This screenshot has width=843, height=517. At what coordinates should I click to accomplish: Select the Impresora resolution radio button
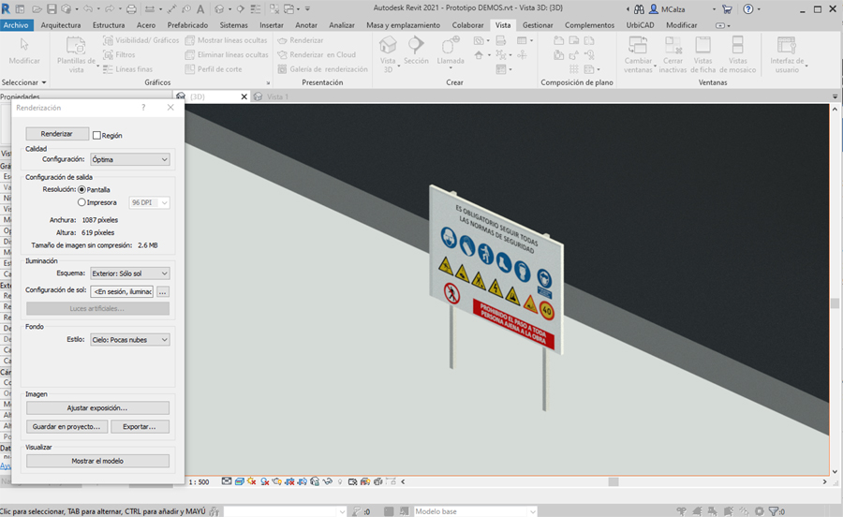[x=82, y=202]
